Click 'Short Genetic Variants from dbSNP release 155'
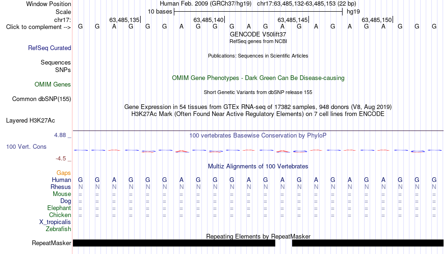 tap(258, 93)
